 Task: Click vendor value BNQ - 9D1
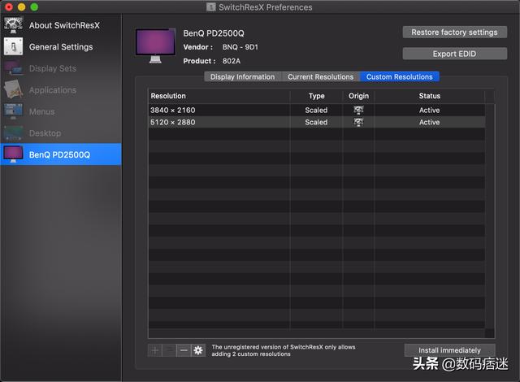(240, 47)
